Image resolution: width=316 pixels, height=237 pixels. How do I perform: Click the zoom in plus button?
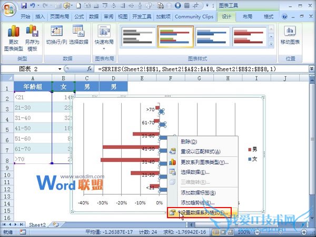click(304, 232)
